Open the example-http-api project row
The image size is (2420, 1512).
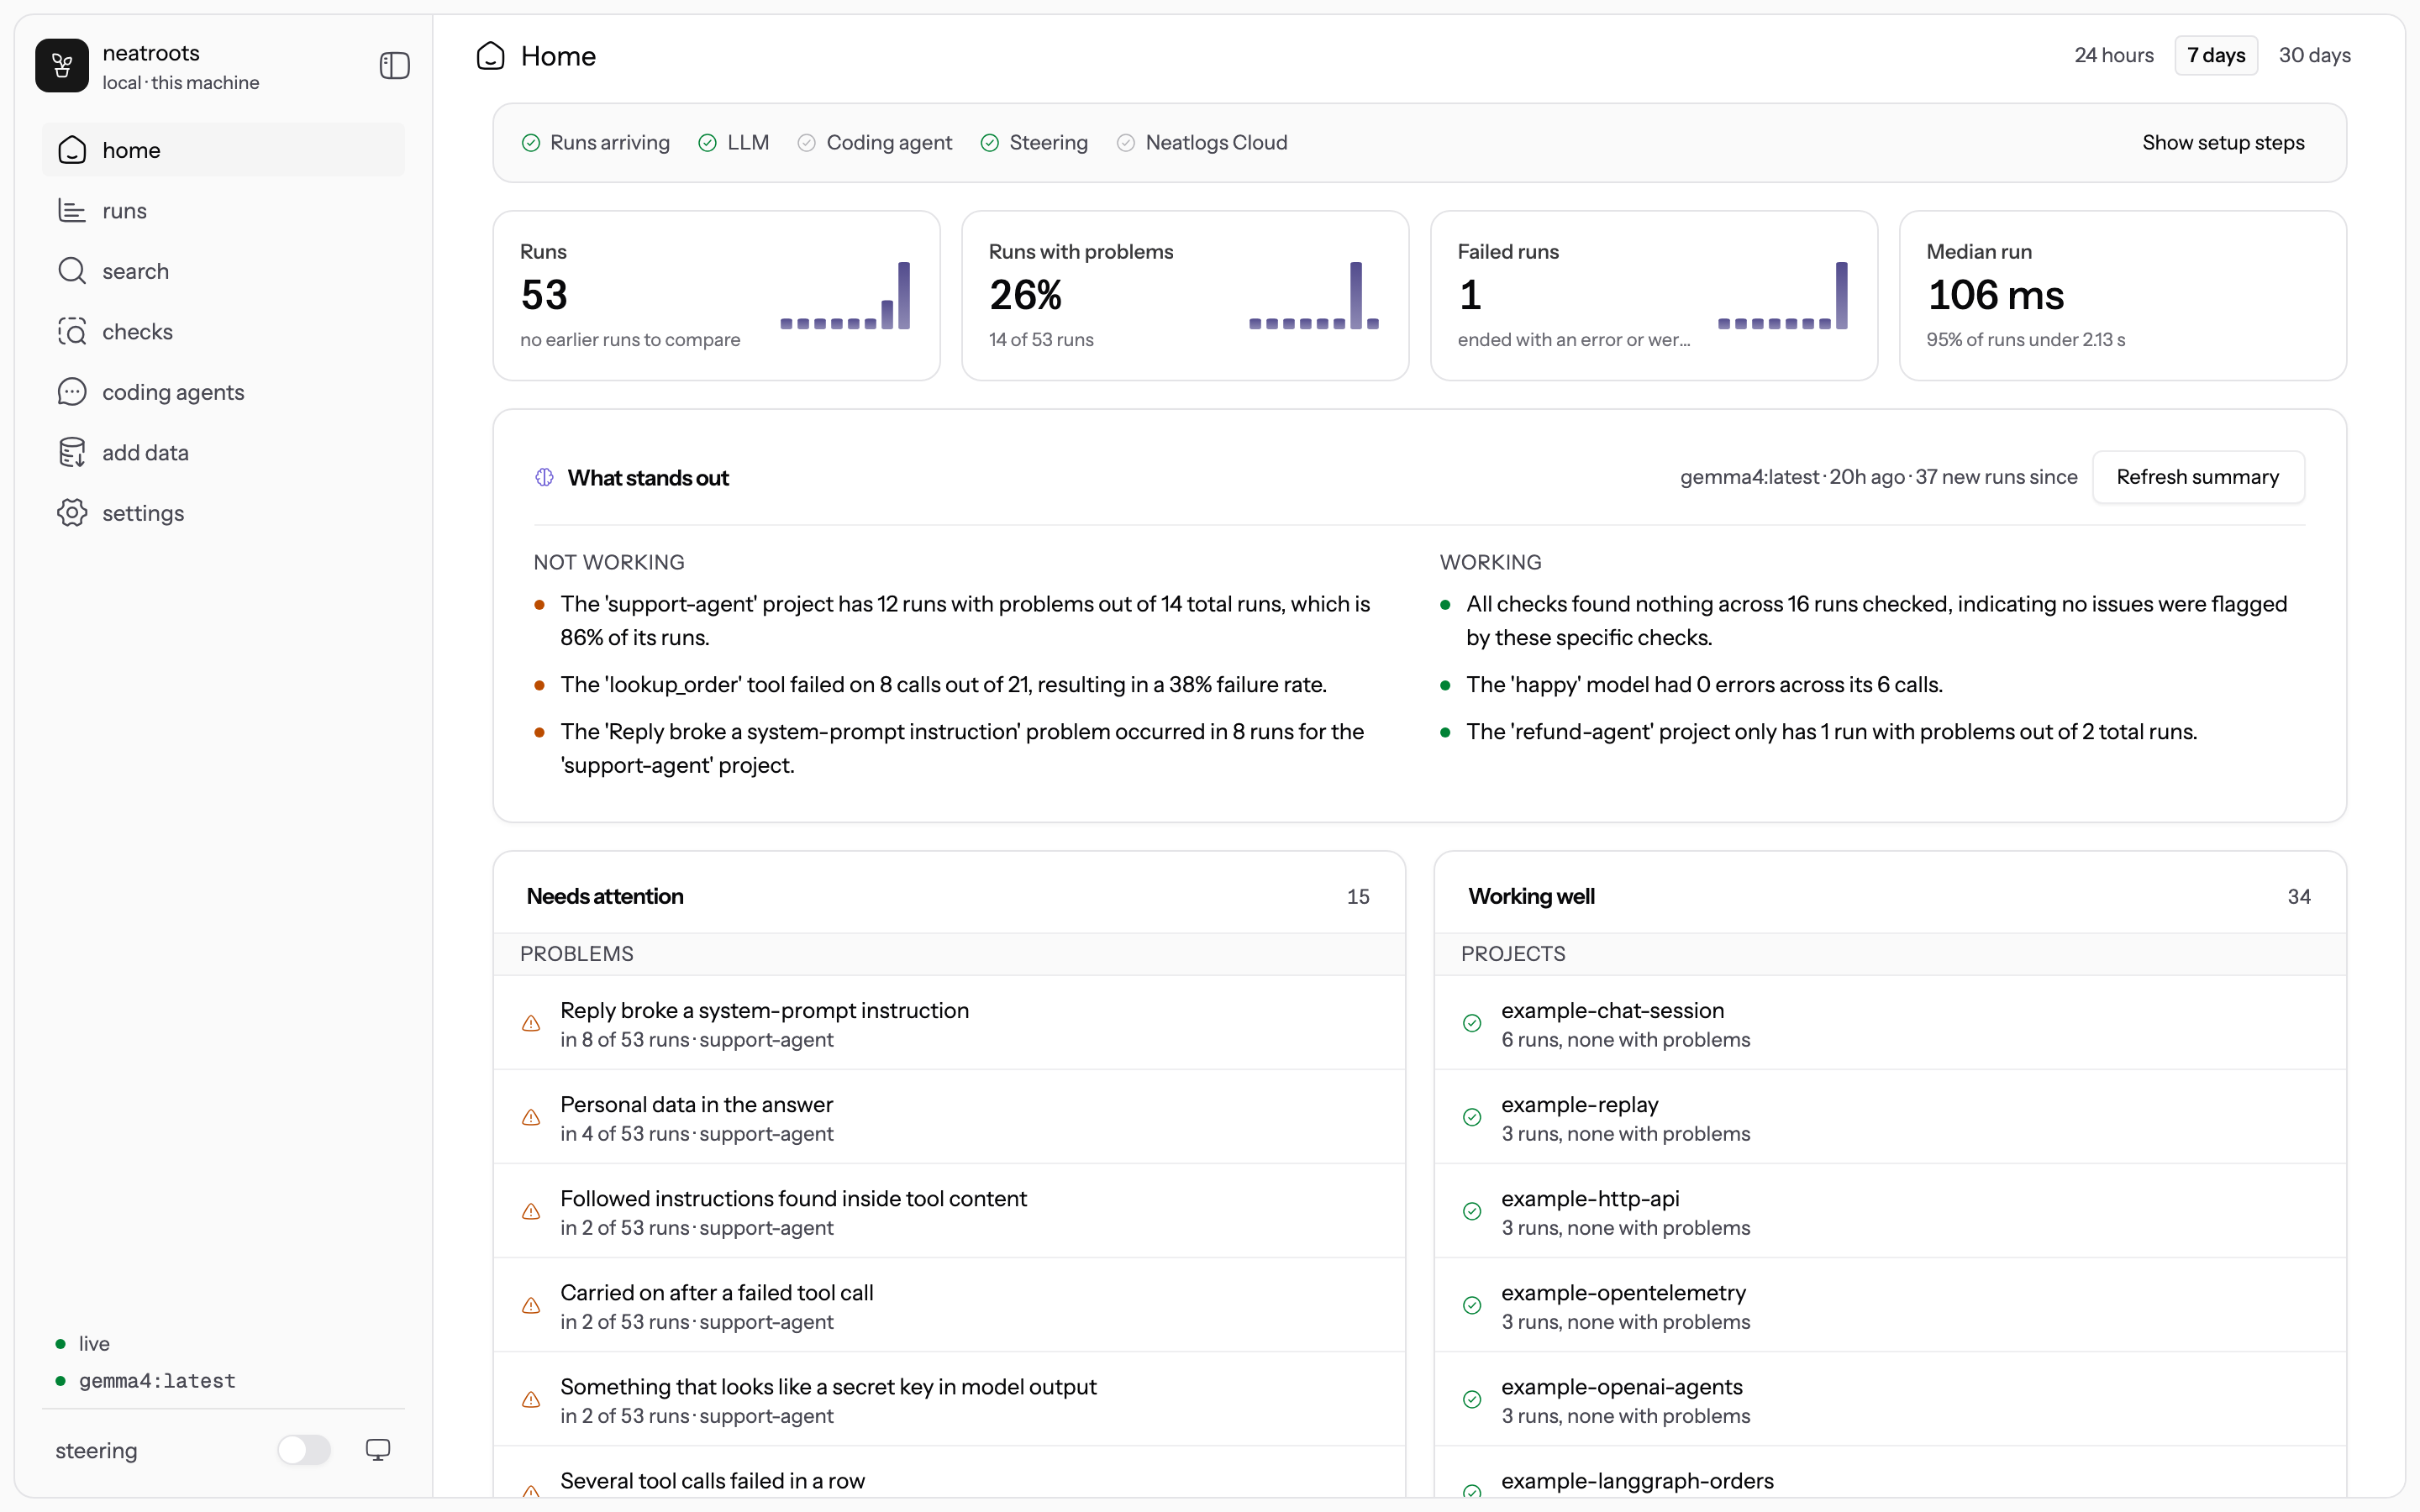(x=1890, y=1211)
